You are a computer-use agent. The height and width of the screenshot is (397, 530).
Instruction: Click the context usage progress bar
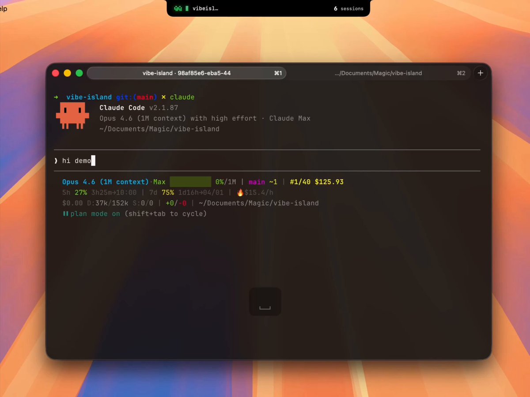coord(190,182)
